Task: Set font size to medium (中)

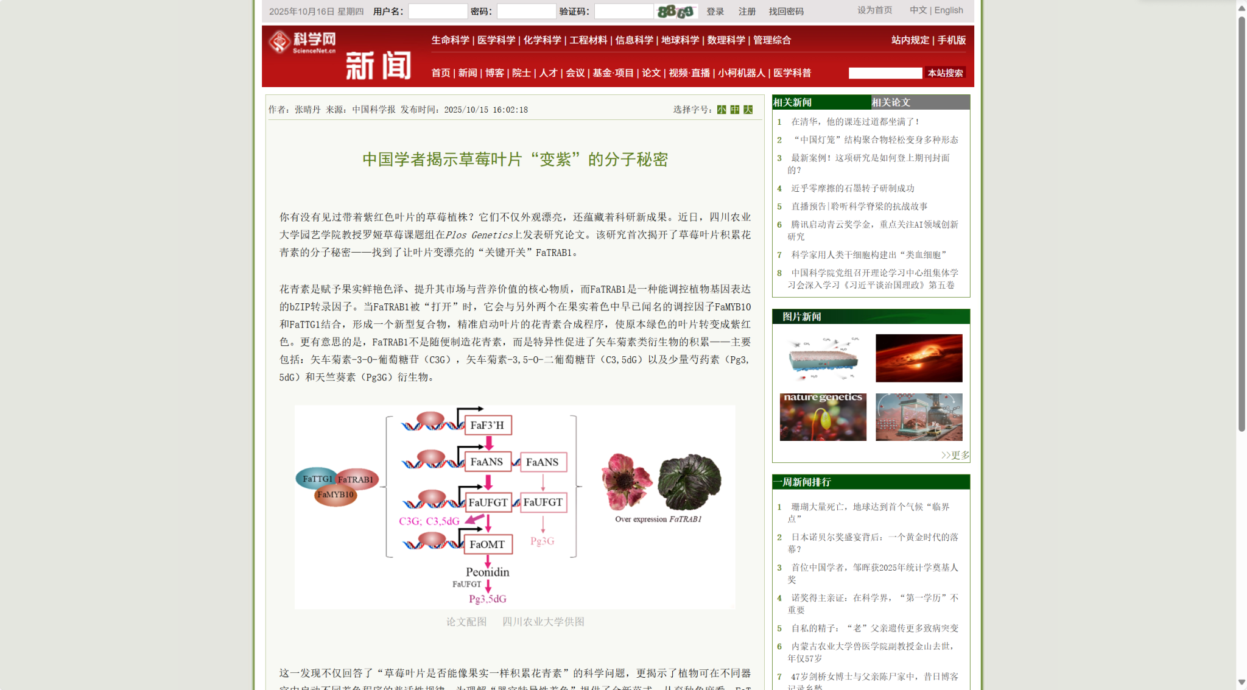Action: pos(735,110)
